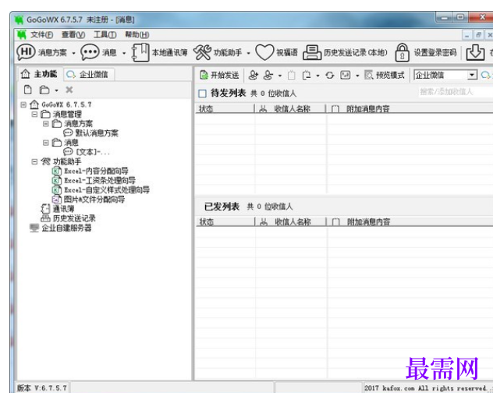Image resolution: width=493 pixels, height=393 pixels.
Task: Open 本地通讯簿 address book icon
Action: pyautogui.click(x=140, y=52)
